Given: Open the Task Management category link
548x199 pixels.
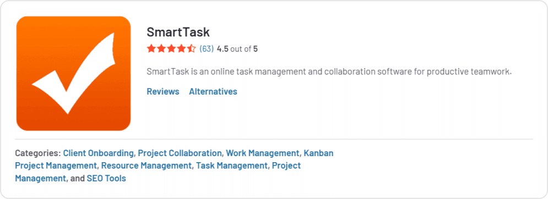Looking at the screenshot, I should 232,165.
